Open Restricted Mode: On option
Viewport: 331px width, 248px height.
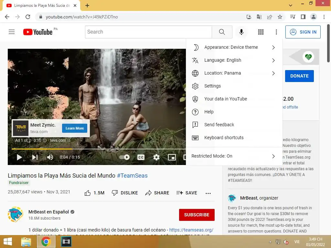[x=234, y=156]
